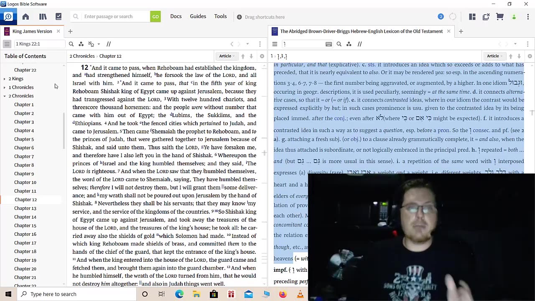Open the Library books icon
Screen dimensions: 535x301
[x=43, y=17]
